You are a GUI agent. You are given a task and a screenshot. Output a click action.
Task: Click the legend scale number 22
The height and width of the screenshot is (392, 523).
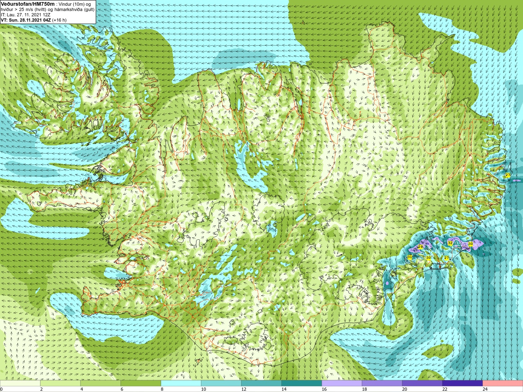click(x=445, y=389)
